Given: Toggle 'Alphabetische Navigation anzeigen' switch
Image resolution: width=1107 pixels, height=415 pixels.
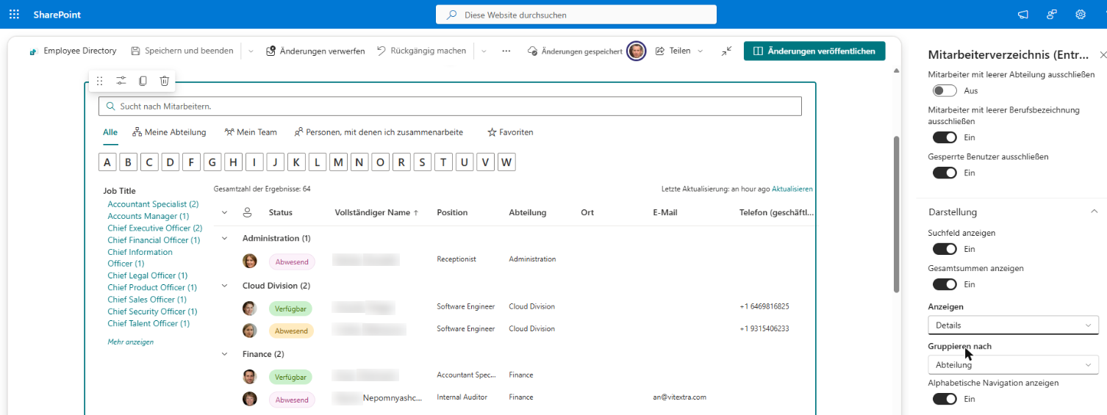Looking at the screenshot, I should pos(945,399).
